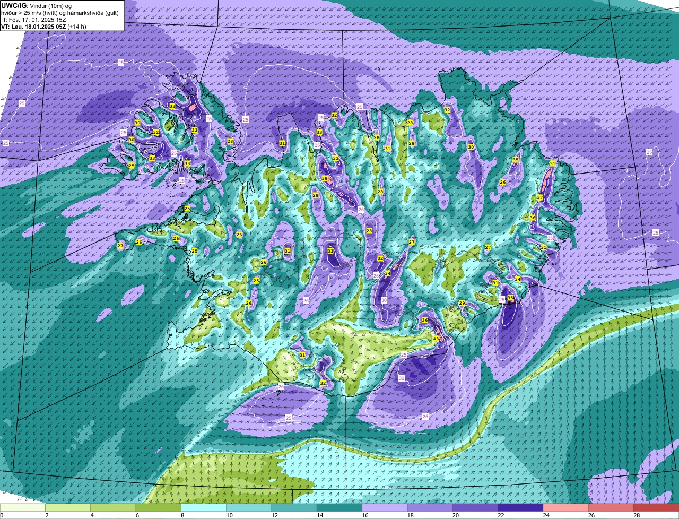Click the yellow peak gust label "37"

(540, 197)
